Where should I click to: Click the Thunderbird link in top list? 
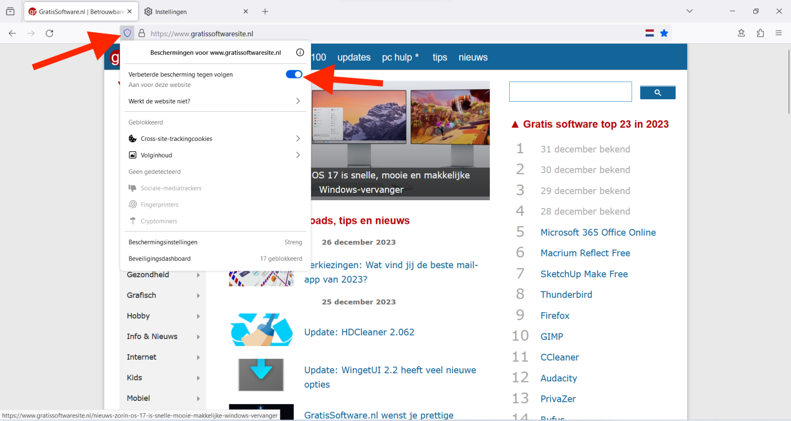(x=566, y=295)
